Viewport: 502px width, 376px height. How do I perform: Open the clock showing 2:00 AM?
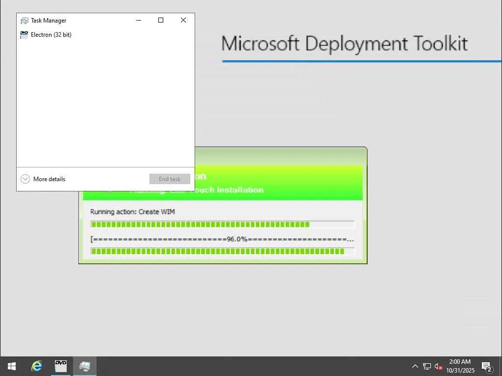[x=460, y=366]
